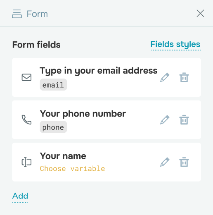Image resolution: width=213 pixels, height=215 pixels.
Task: Edit the Your name field
Action: click(x=165, y=162)
